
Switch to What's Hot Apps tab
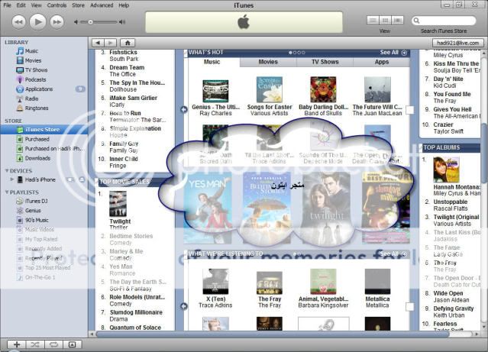[382, 62]
